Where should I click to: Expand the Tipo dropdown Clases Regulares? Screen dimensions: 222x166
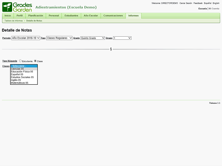(x=59, y=38)
